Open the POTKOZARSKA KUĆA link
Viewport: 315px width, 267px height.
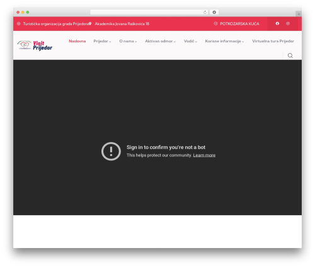coord(239,24)
